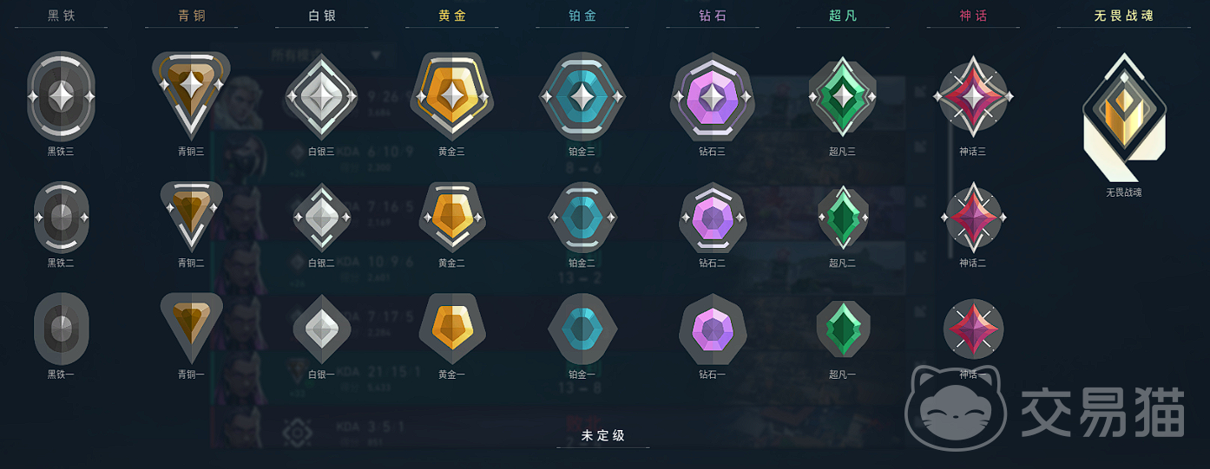Select the 黑铁三 rank badge
1210x469 pixels.
[61, 96]
